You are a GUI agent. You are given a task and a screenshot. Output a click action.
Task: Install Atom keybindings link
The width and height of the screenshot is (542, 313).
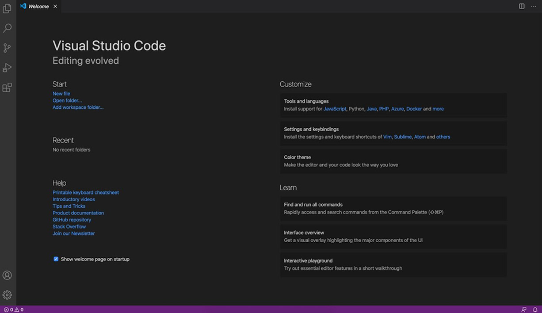(x=420, y=137)
